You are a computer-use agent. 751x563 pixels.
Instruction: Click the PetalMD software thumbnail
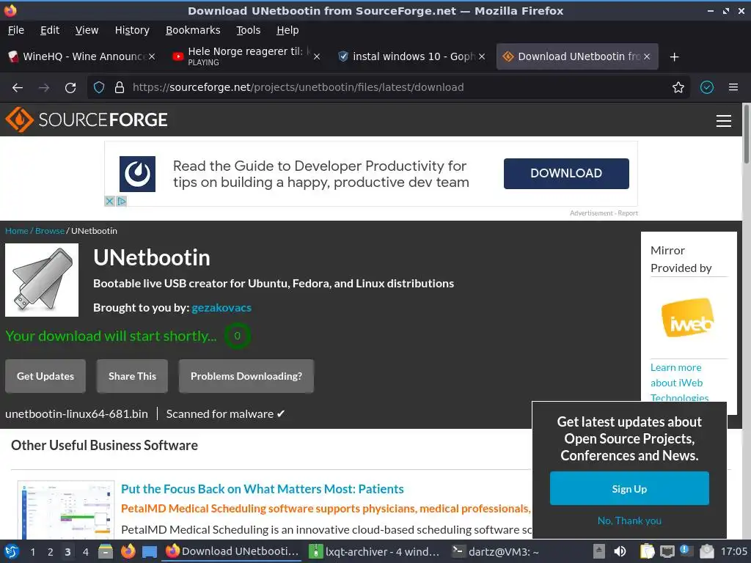point(66,510)
